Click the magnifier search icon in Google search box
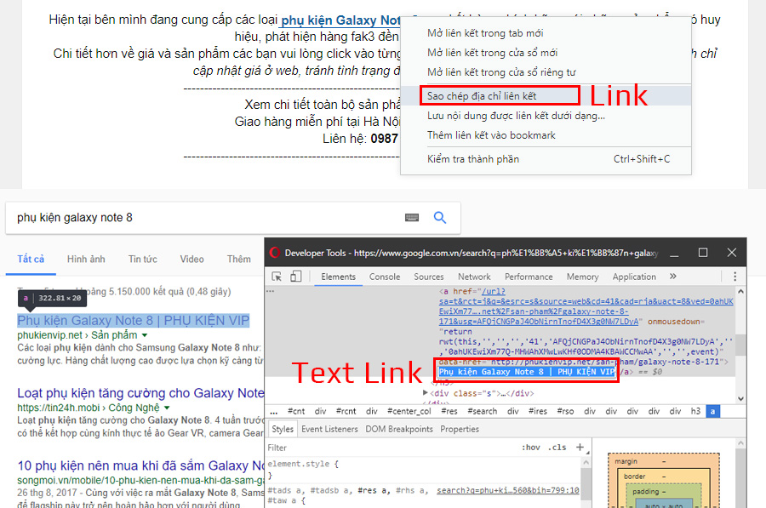Image resolution: width=766 pixels, height=508 pixels. pyautogui.click(x=440, y=217)
